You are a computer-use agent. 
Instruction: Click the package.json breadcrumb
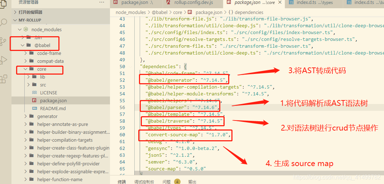pos(209,12)
